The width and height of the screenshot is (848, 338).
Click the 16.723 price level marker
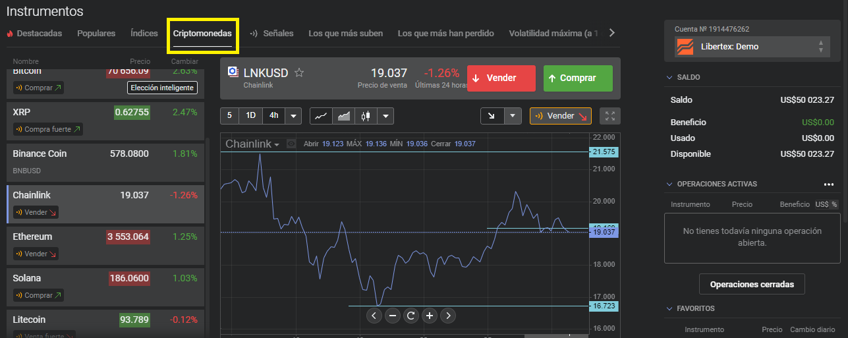click(x=604, y=306)
